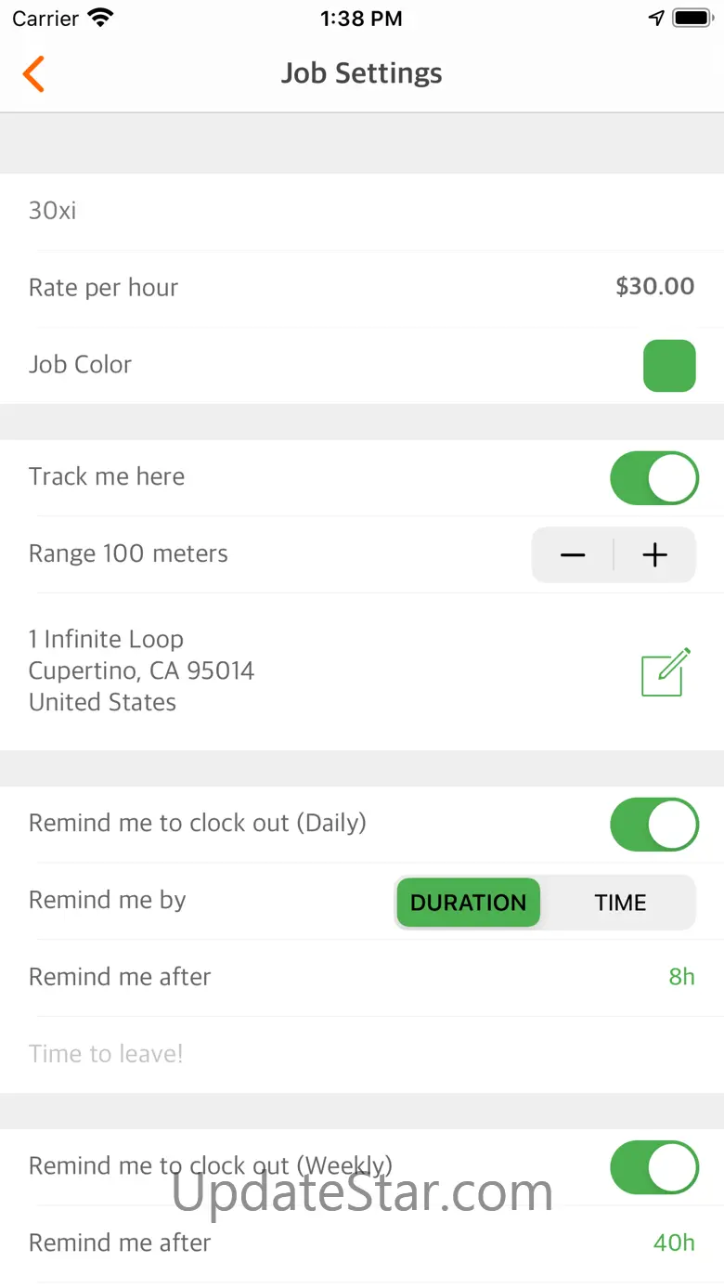Tap the orange back arrow

(x=34, y=74)
